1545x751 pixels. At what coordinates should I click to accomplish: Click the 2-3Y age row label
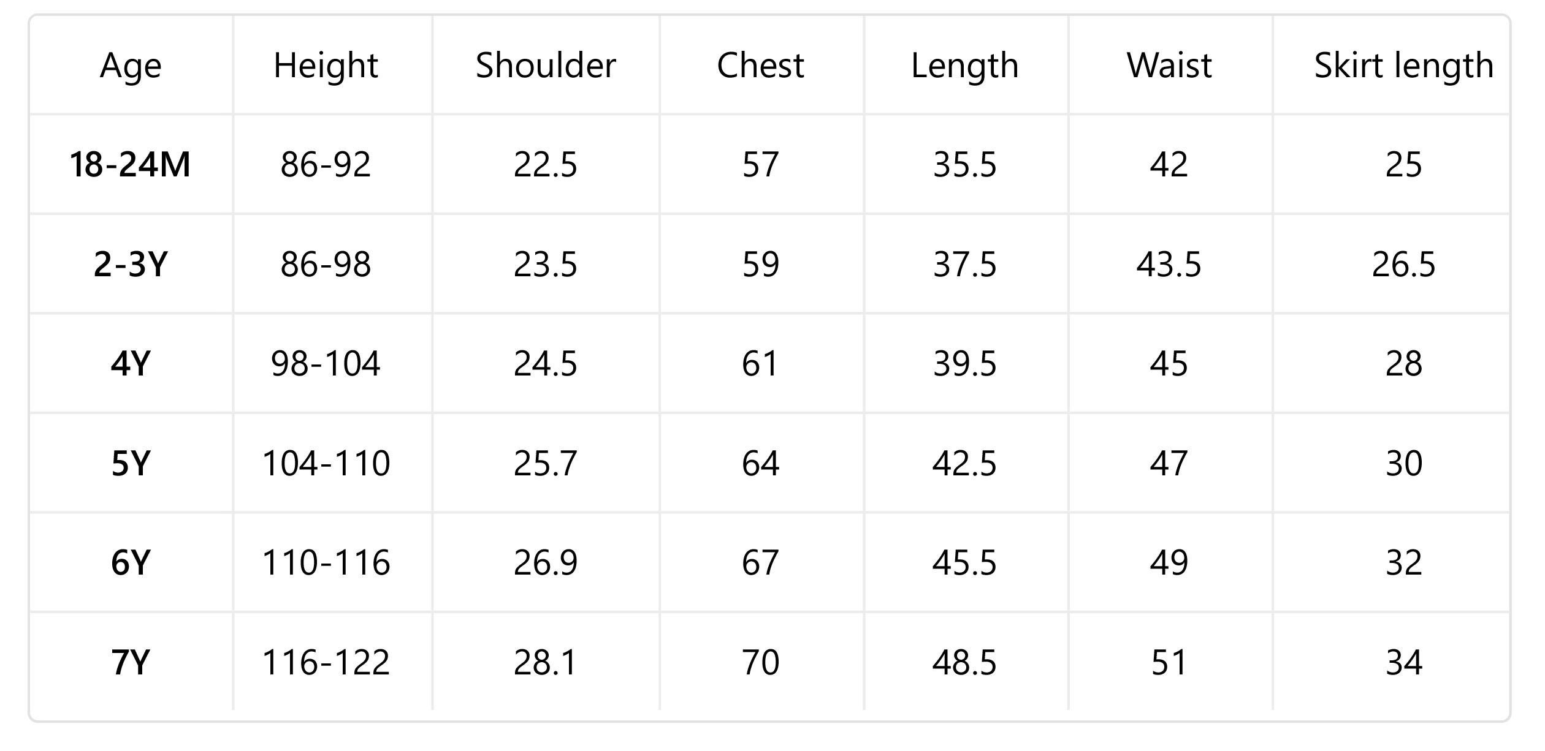(131, 265)
